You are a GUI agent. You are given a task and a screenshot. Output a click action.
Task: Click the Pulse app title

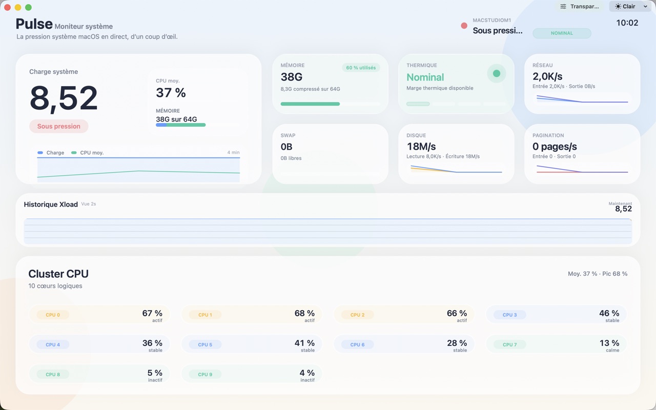tap(34, 24)
